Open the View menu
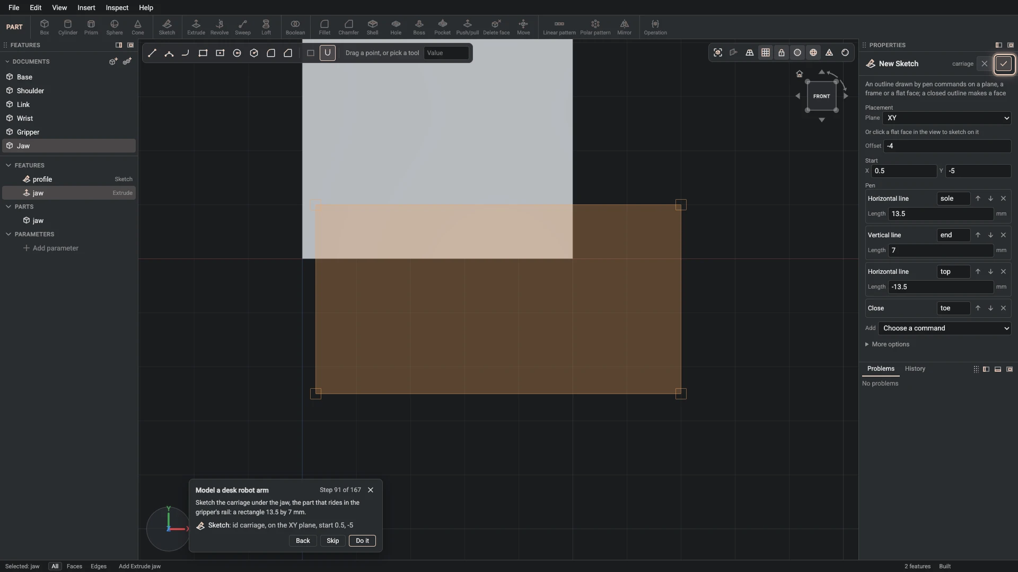The image size is (1018, 572). coord(59,7)
